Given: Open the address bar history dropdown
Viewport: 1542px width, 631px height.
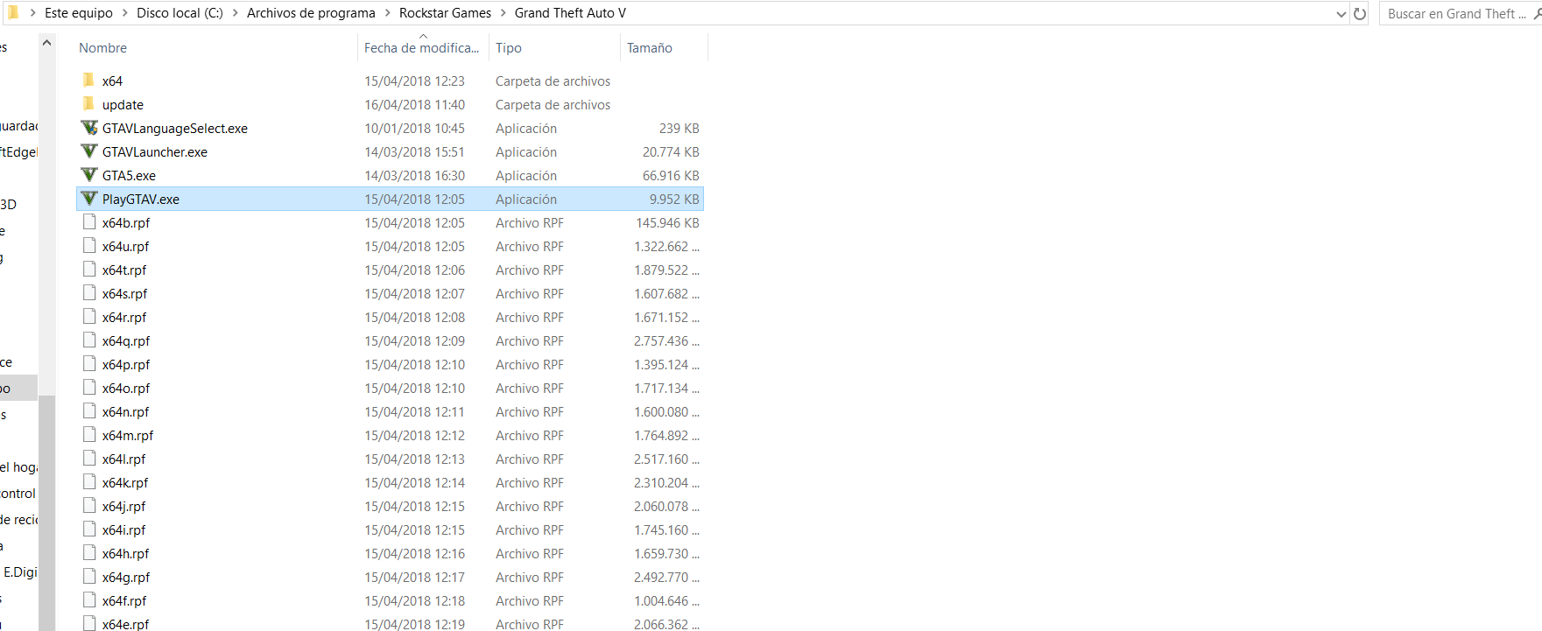Looking at the screenshot, I should click(x=1341, y=13).
